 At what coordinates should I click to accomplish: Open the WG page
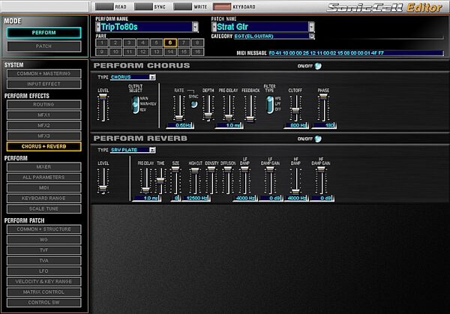44,240
